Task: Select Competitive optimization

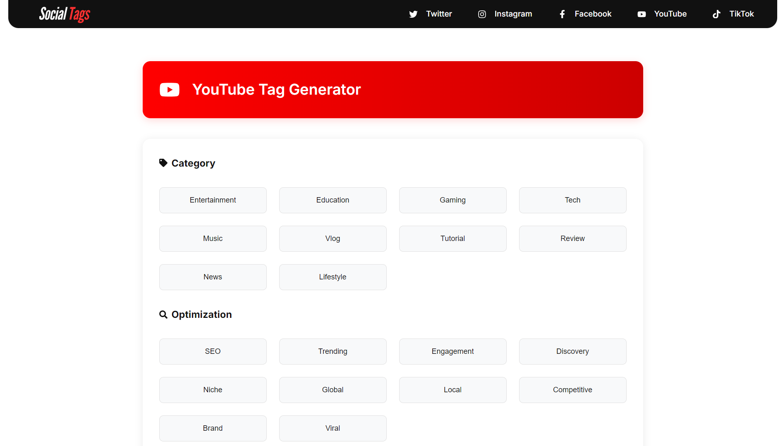Action: (x=573, y=390)
